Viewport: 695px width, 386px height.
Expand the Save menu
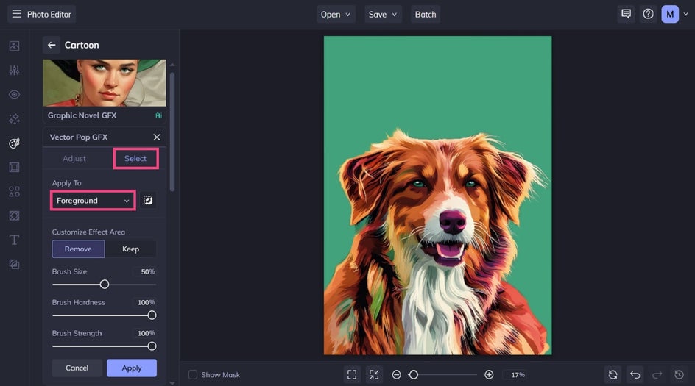tap(383, 14)
